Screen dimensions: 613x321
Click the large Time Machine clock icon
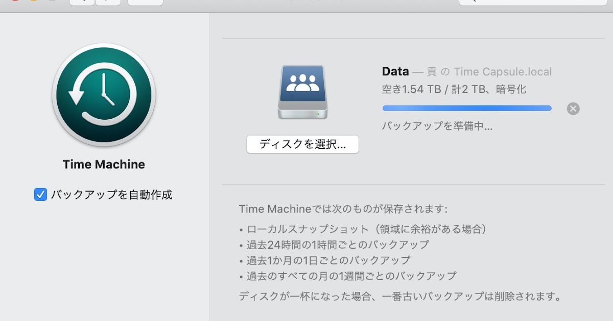coord(104,95)
